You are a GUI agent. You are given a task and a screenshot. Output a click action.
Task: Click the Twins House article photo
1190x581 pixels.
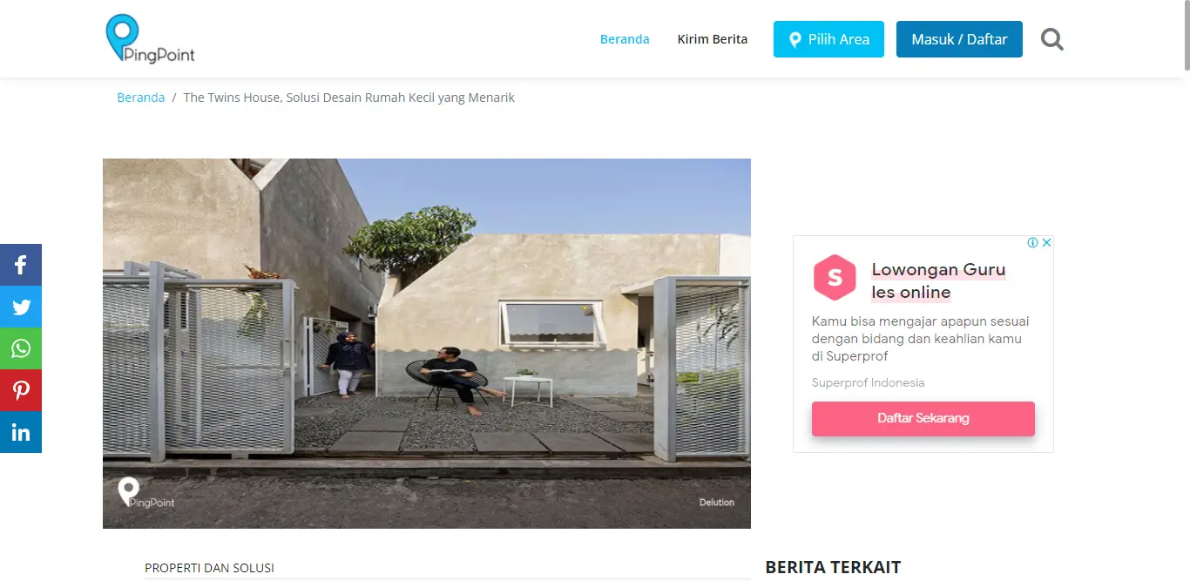[x=427, y=343]
